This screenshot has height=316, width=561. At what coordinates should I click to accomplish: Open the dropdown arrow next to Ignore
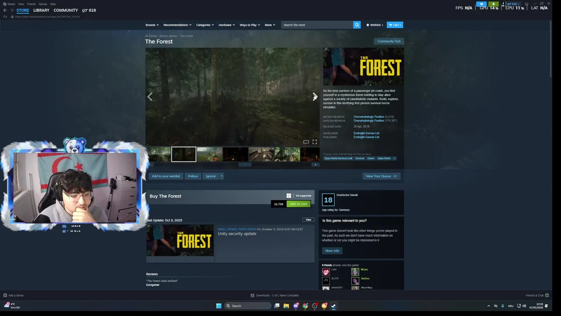tap(221, 176)
